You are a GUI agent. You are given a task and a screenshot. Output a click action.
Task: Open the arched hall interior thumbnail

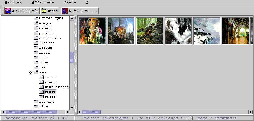[235, 31]
